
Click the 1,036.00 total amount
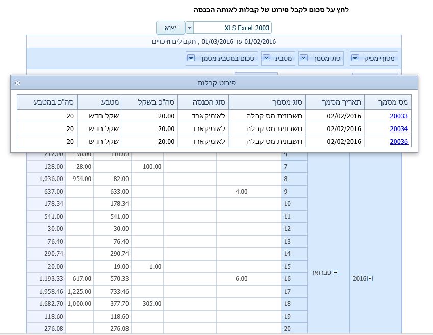tap(51, 179)
